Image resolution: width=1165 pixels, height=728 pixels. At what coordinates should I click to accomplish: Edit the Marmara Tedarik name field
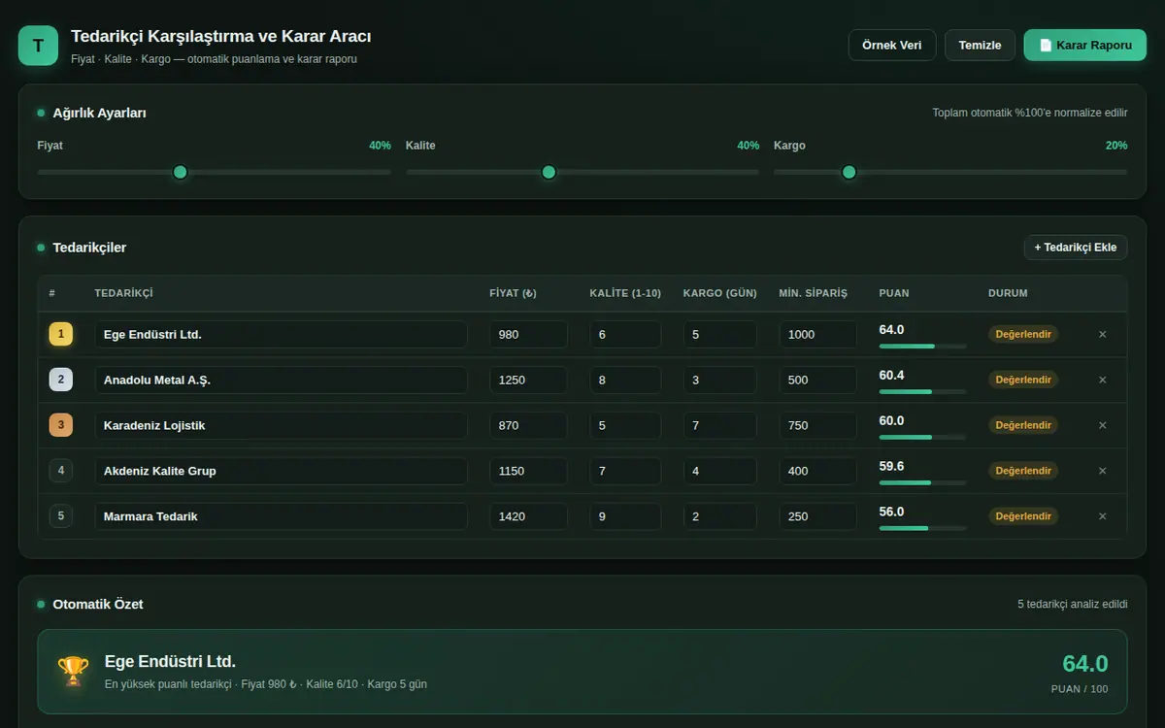point(281,516)
